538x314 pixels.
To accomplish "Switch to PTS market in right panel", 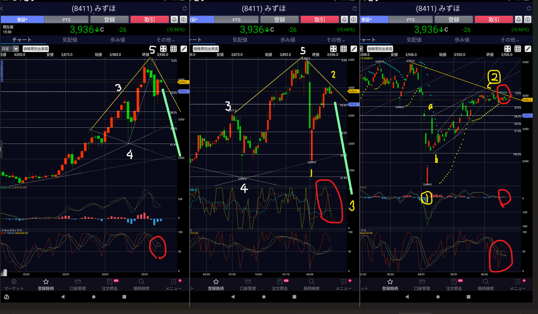I will click(411, 19).
